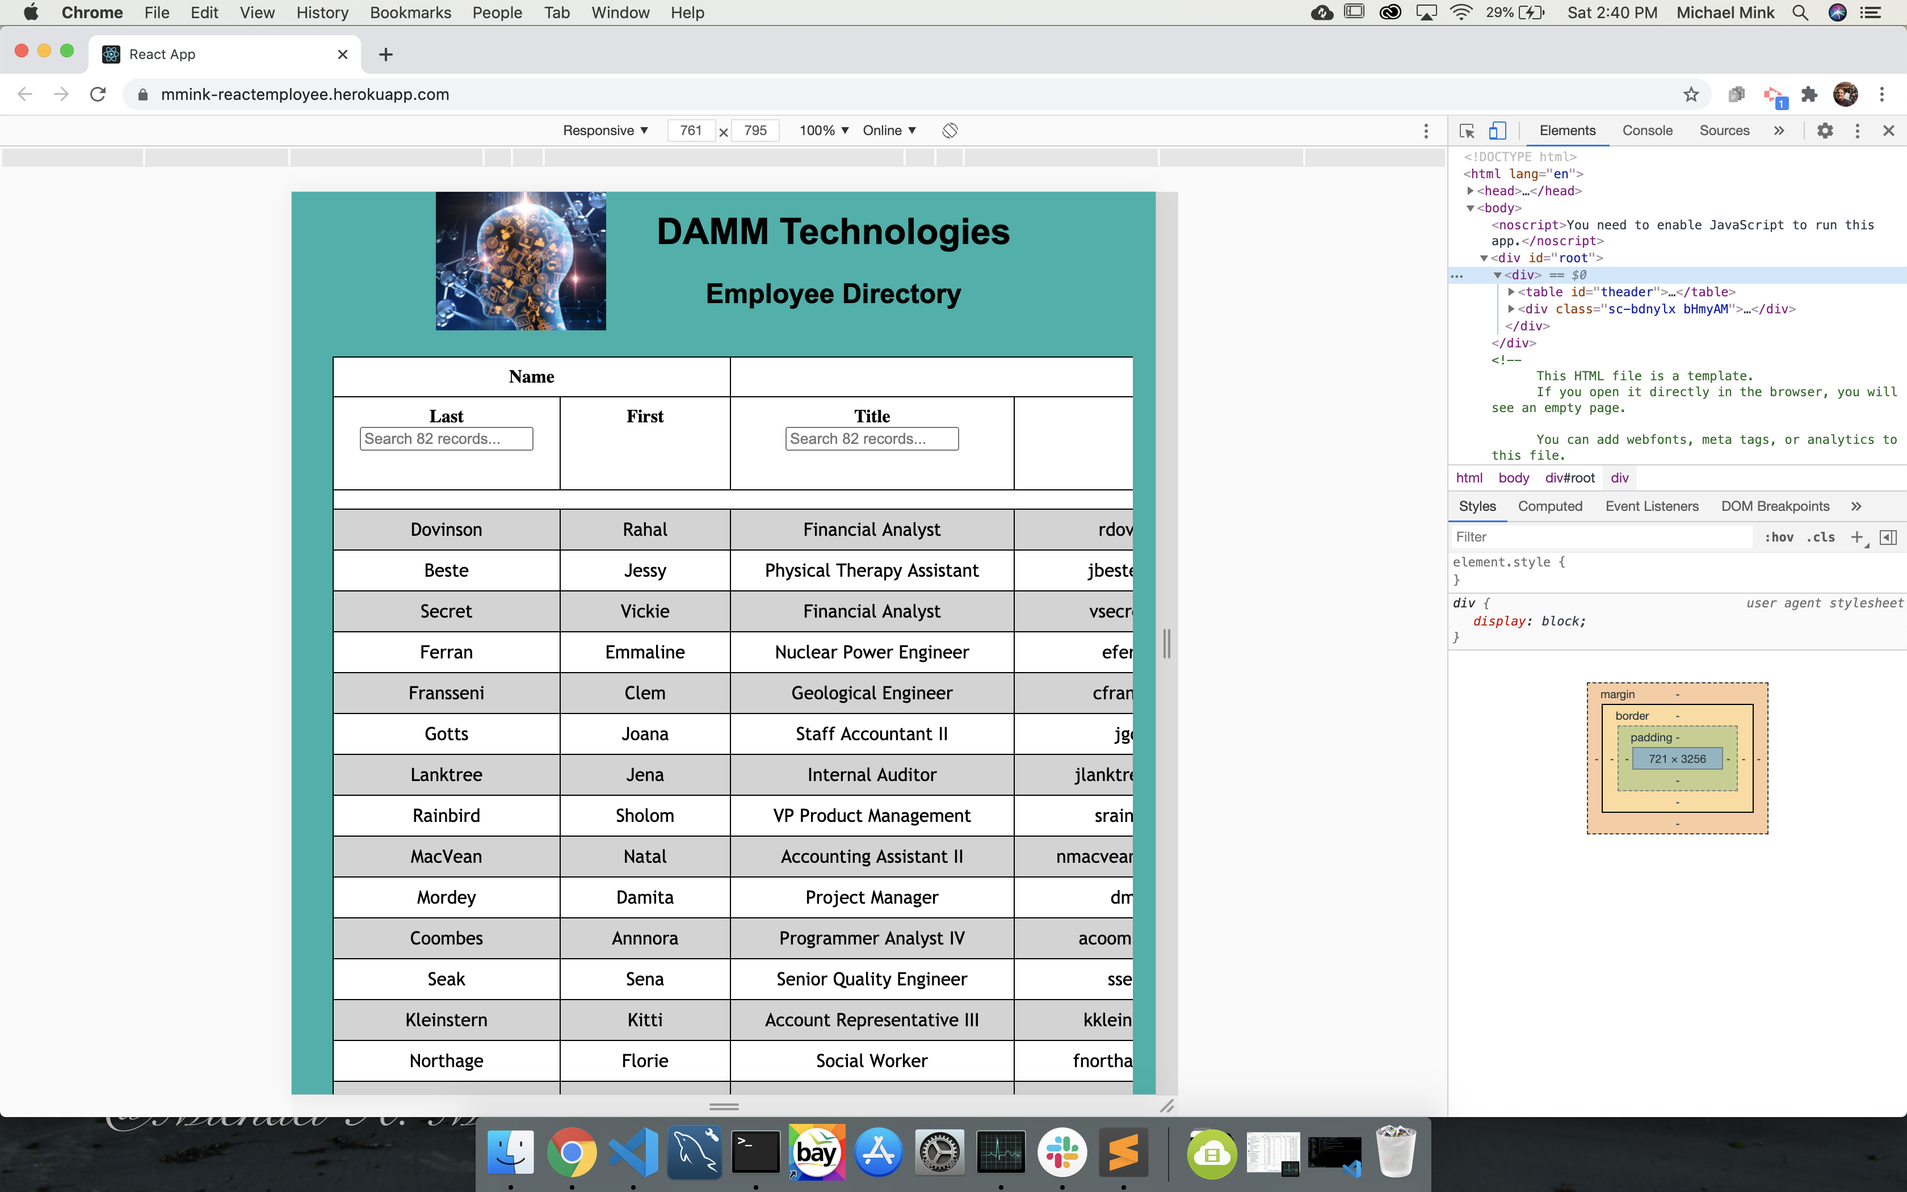Open the Computed styles tab

coord(1549,506)
